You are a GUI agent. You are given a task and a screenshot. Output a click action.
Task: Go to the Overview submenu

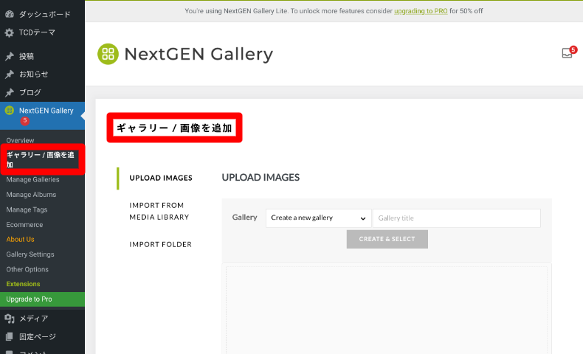coord(20,140)
